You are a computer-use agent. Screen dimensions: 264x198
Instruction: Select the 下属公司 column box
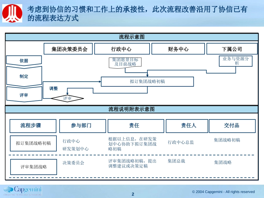[232, 49]
